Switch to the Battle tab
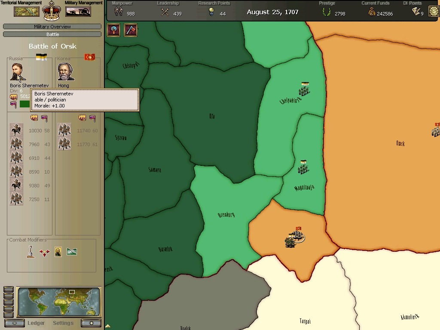 click(x=52, y=34)
